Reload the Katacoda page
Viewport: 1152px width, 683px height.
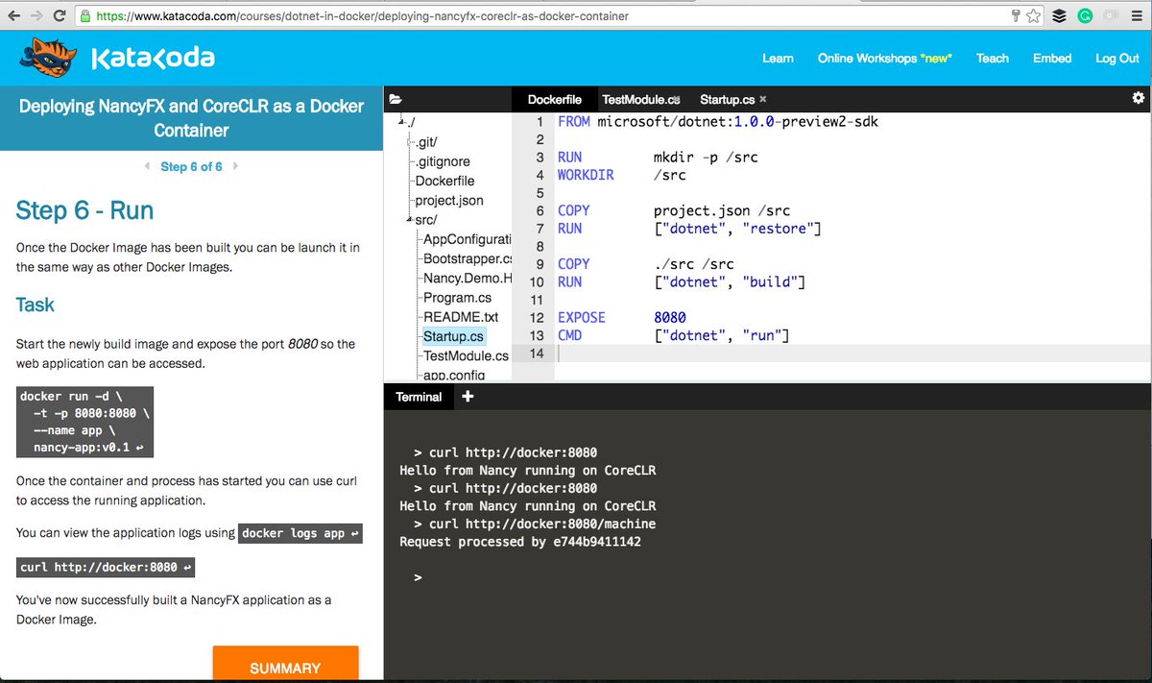coord(60,16)
